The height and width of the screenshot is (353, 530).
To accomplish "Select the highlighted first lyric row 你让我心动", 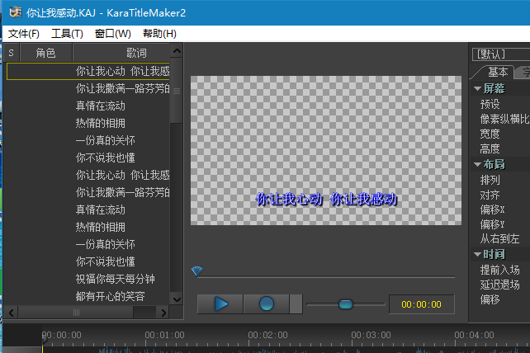I will [88, 71].
